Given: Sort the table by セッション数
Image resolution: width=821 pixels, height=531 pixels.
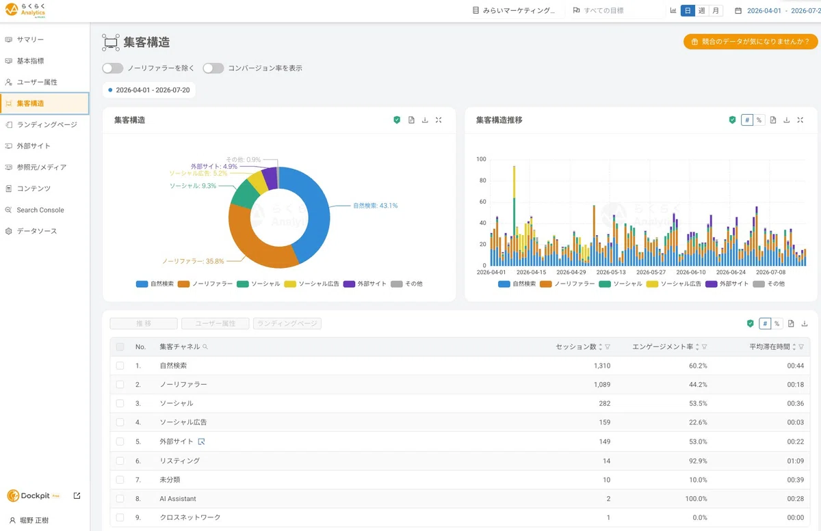Looking at the screenshot, I should (x=601, y=347).
